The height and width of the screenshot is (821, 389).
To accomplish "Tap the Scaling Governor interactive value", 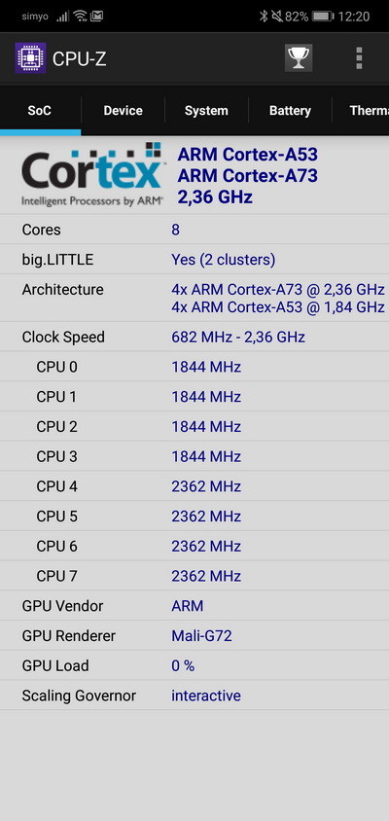I will pos(206,696).
